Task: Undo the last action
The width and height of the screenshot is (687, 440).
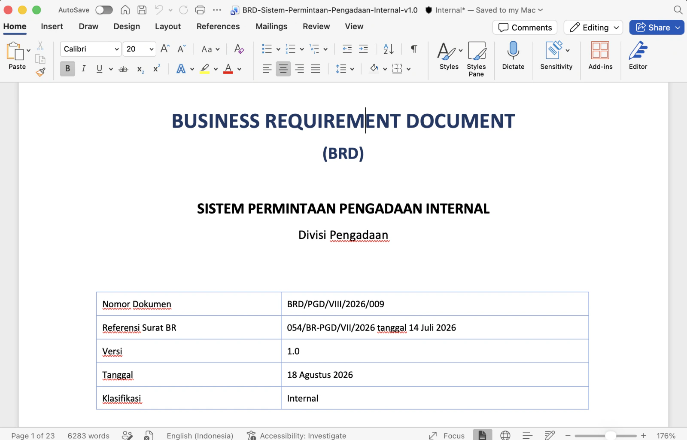Action: point(159,10)
